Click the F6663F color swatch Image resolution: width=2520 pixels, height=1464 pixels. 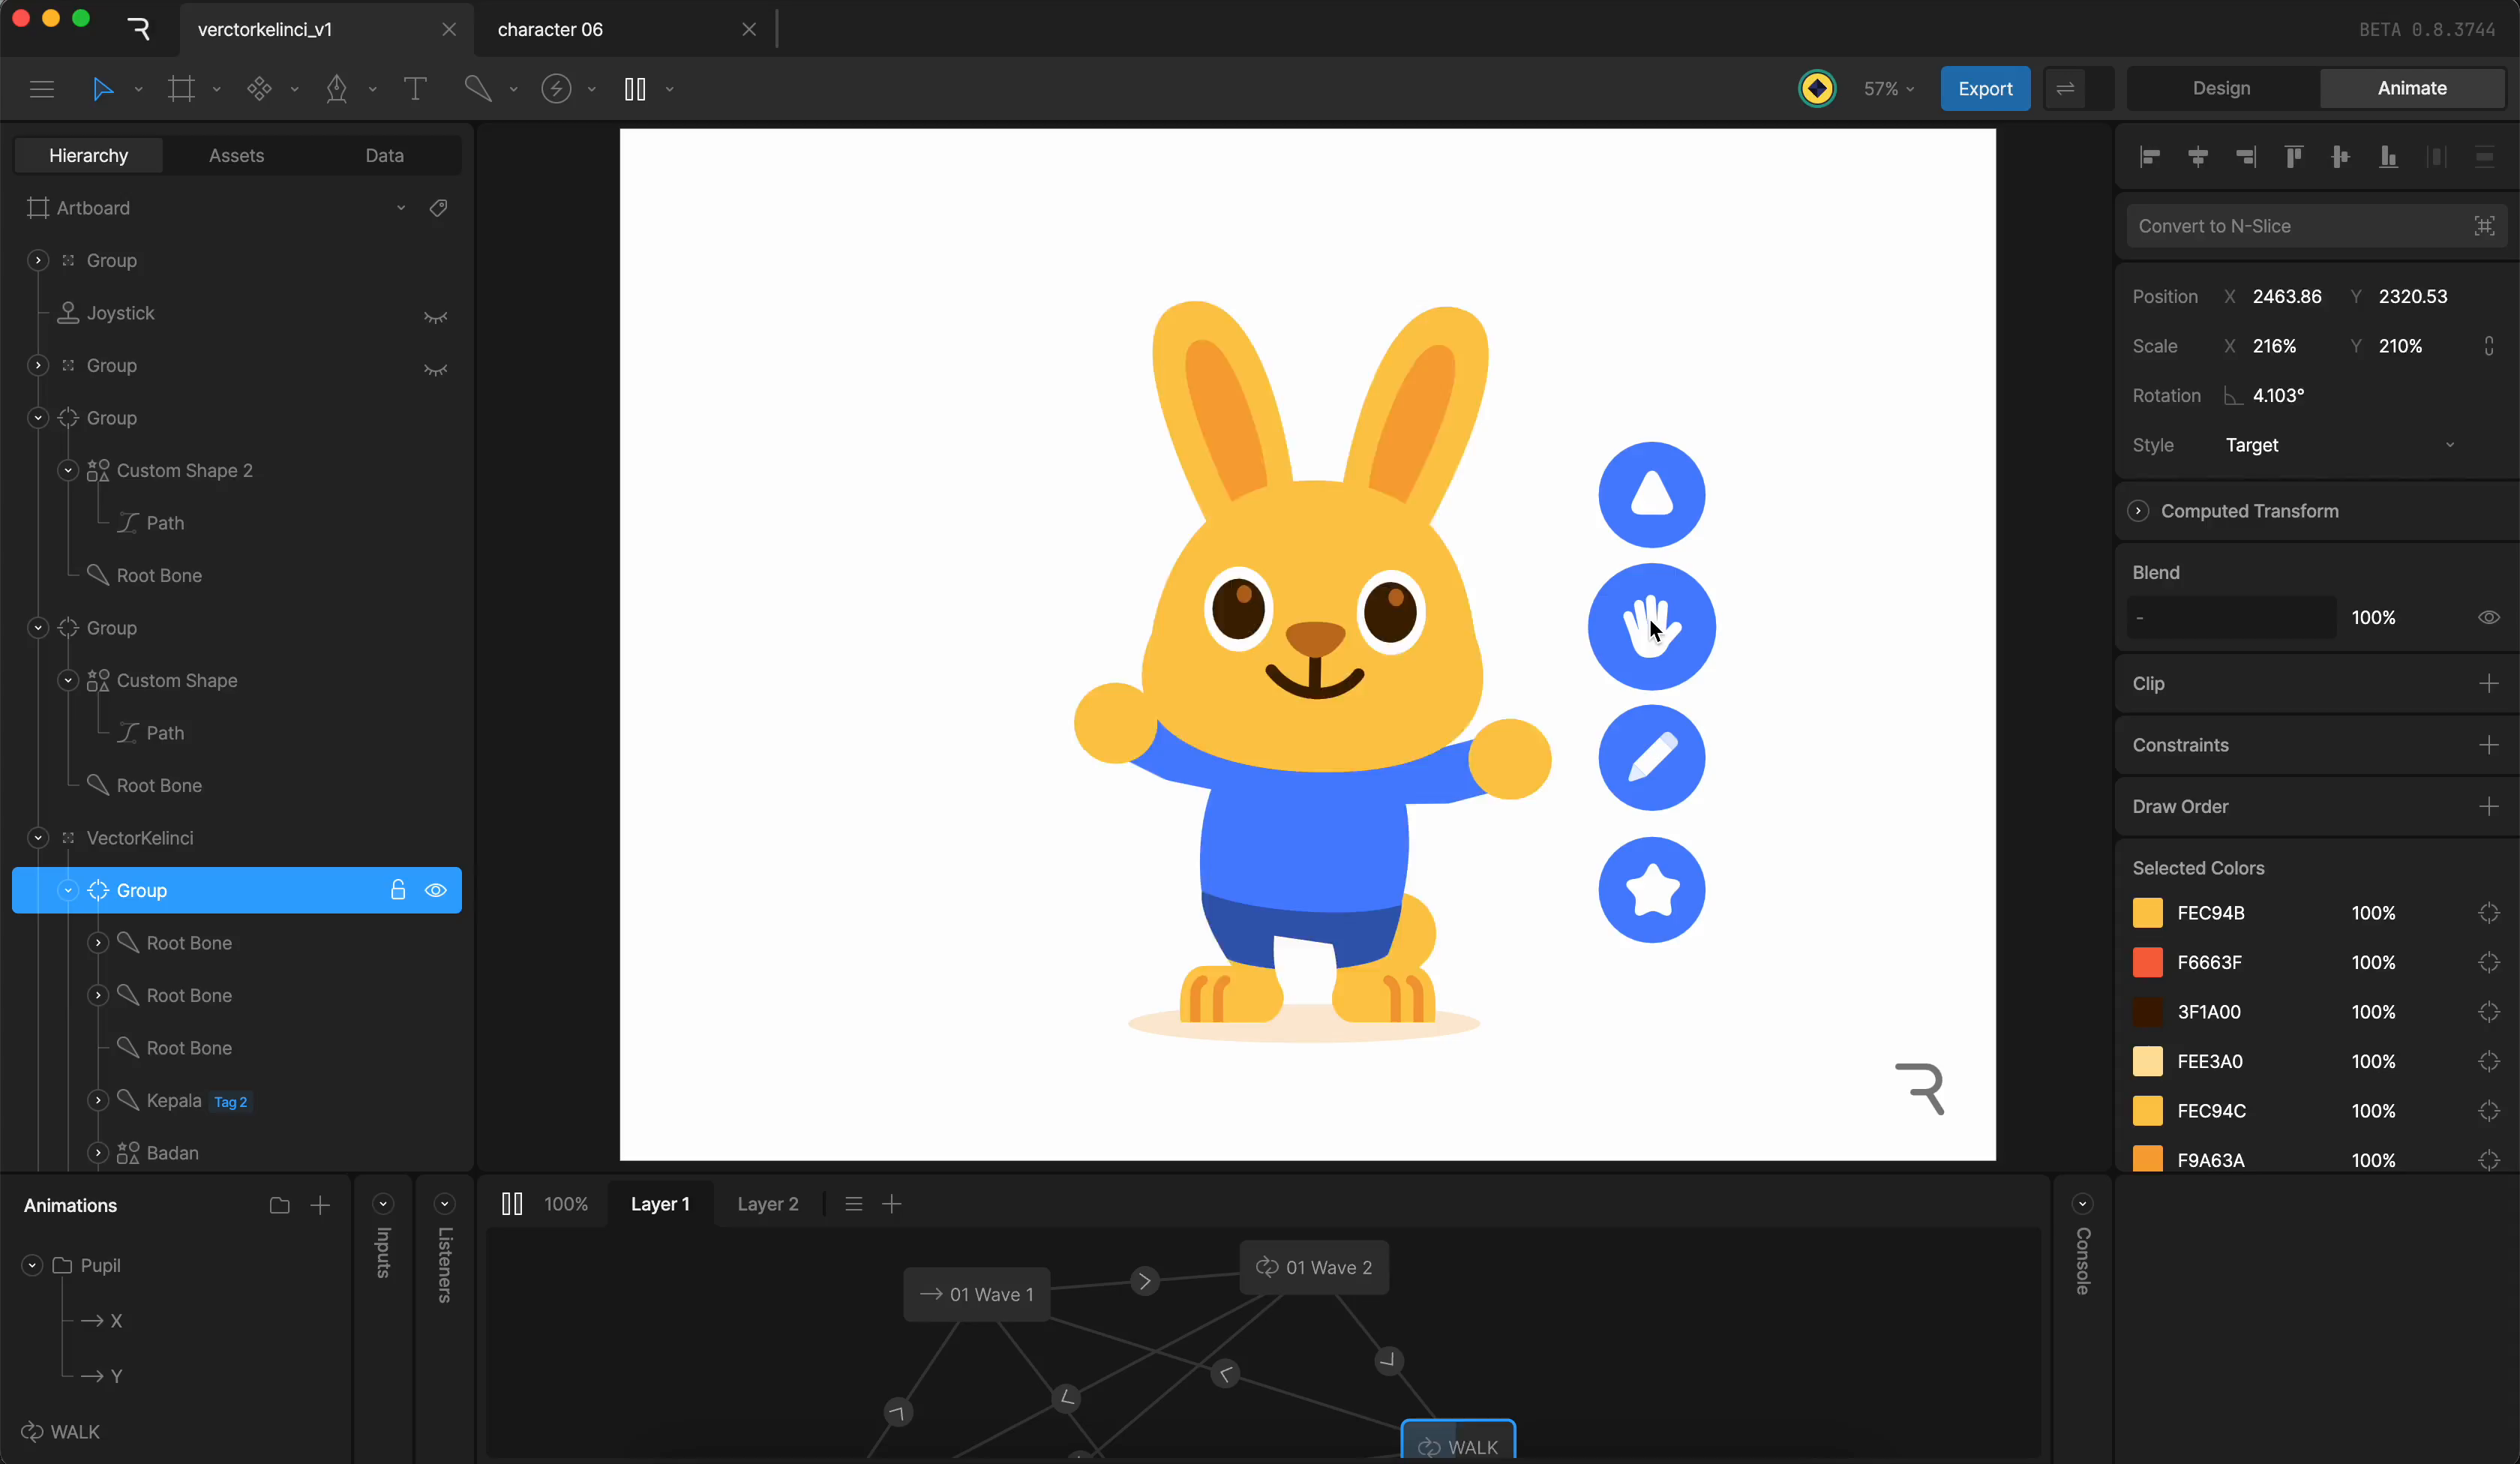coord(2147,962)
